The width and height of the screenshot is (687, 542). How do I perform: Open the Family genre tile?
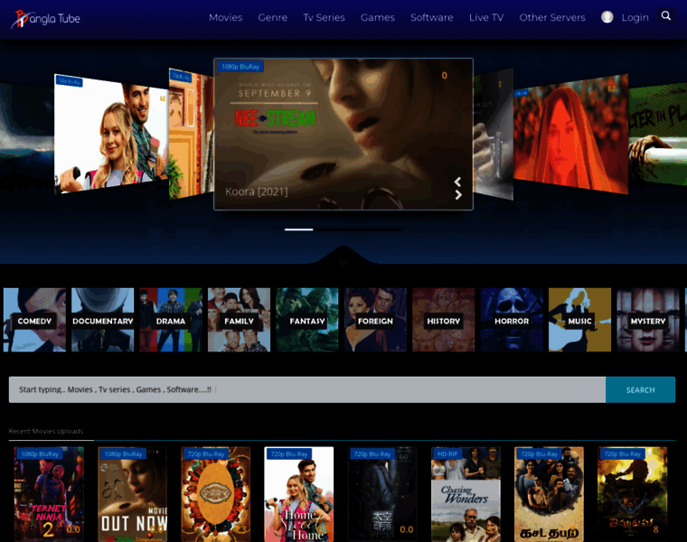239,320
